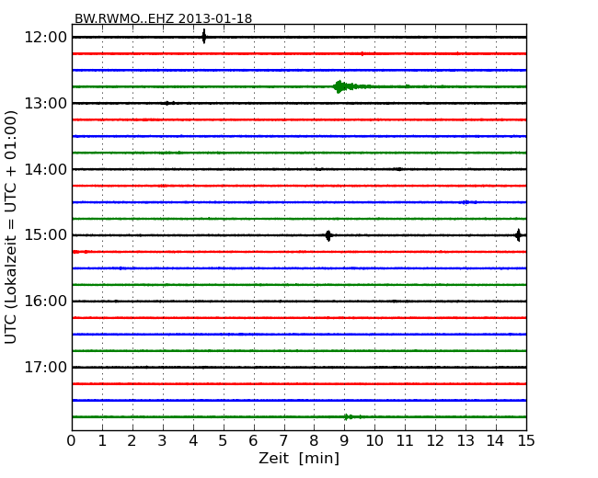
Task: Click the plot title BW.RWMO..EHZ 2013-01-18
Action: coord(163,18)
